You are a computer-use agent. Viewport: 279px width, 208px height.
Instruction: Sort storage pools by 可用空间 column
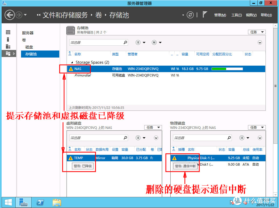pyautogui.click(x=202, y=54)
